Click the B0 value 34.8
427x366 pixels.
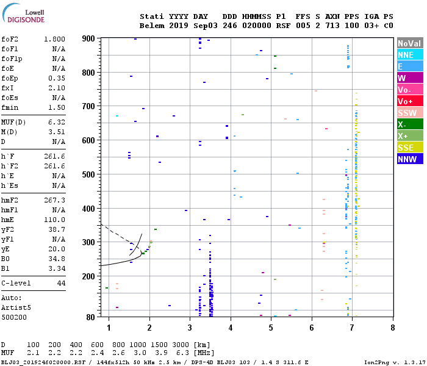tap(57, 259)
